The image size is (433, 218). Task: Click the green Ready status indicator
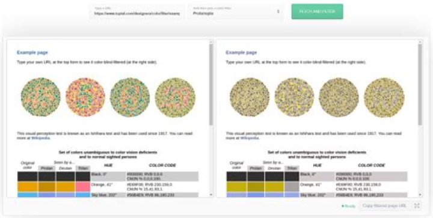pos(348,206)
